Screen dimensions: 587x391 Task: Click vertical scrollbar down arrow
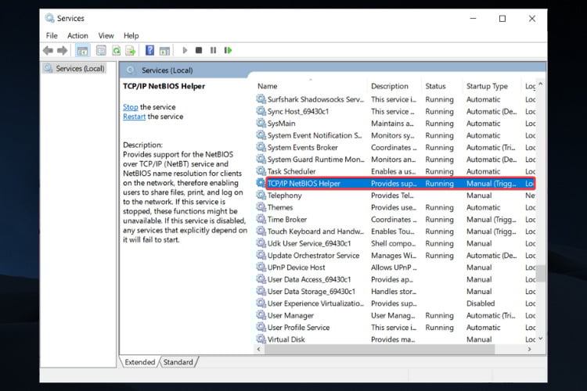[x=540, y=339]
